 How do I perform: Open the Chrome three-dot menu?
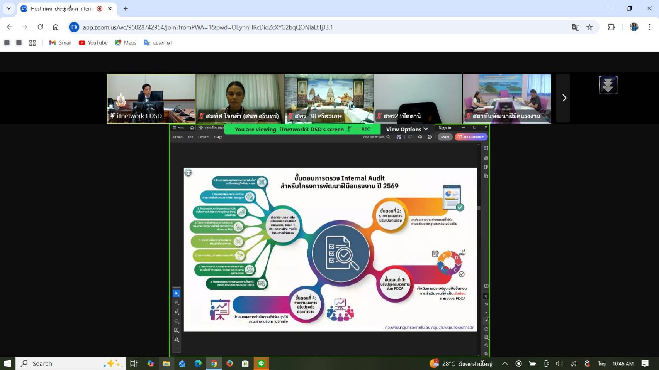pos(649,27)
